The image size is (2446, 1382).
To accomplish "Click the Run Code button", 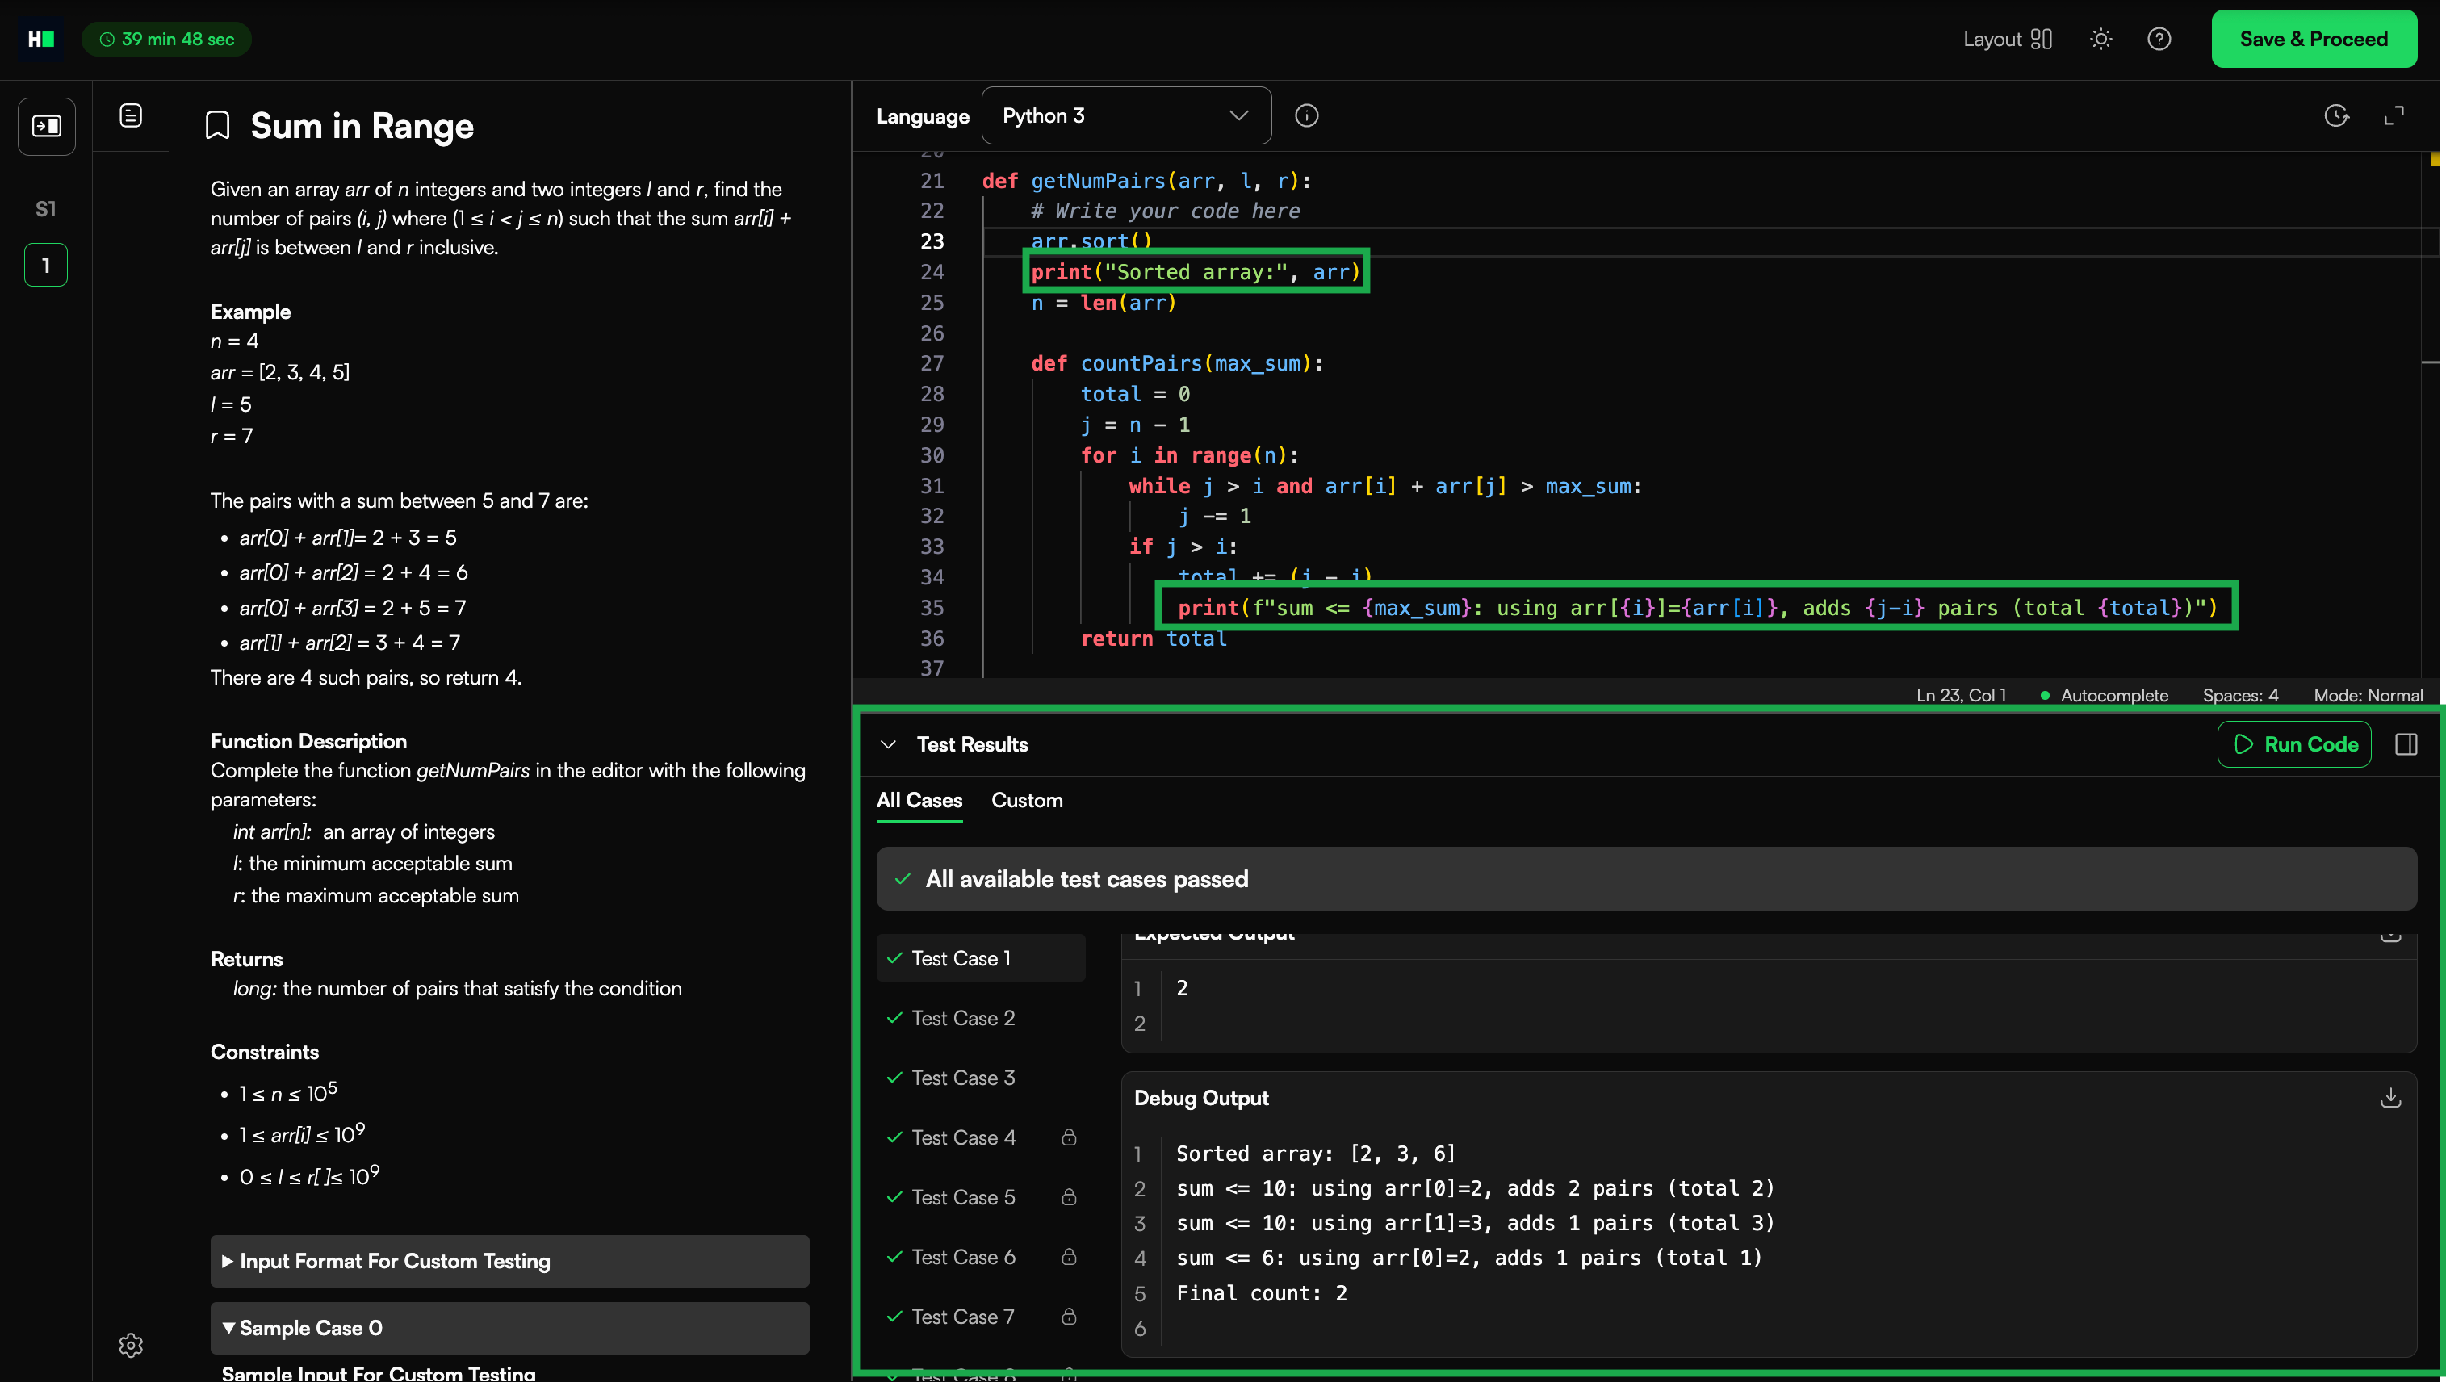I will tap(2294, 744).
